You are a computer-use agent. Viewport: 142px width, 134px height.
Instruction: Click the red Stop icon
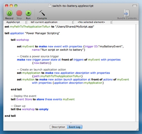[19, 13]
